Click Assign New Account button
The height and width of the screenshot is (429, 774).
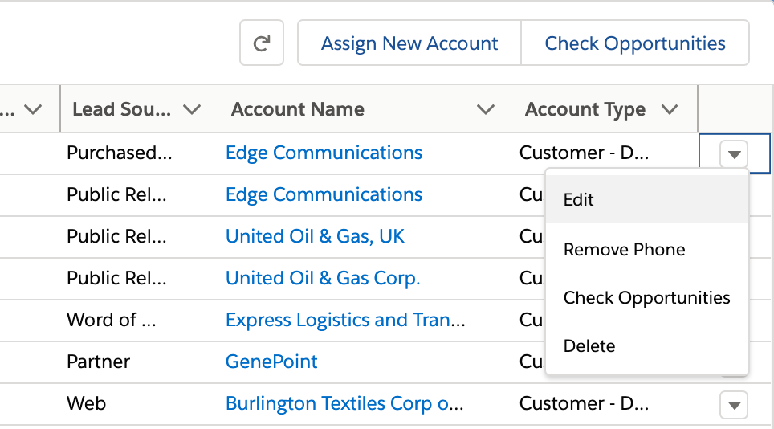(x=409, y=43)
